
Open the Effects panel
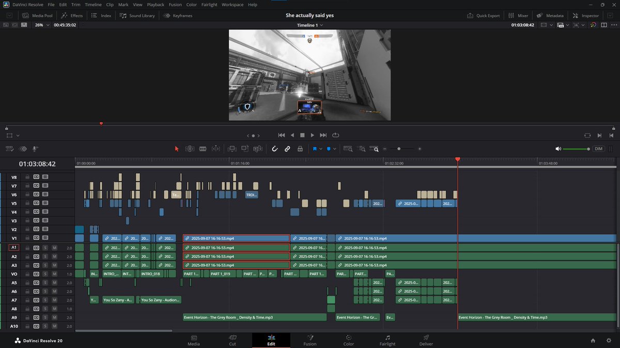click(72, 15)
